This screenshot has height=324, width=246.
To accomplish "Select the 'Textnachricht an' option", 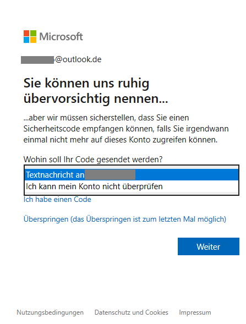I will click(132, 175).
